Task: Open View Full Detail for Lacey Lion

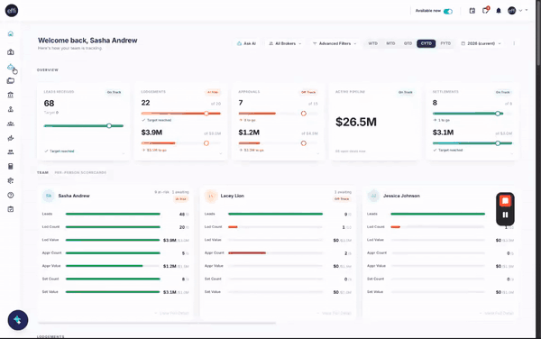Action: [x=334, y=313]
